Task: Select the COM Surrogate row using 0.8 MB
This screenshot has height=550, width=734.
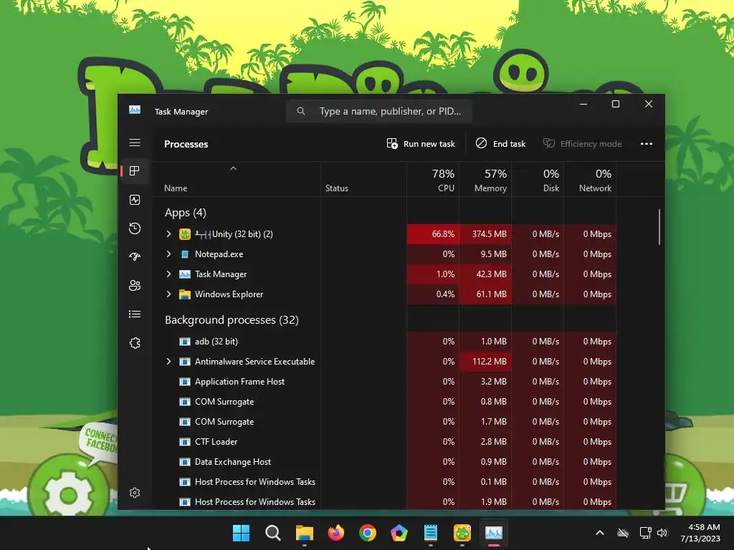Action: (x=384, y=402)
